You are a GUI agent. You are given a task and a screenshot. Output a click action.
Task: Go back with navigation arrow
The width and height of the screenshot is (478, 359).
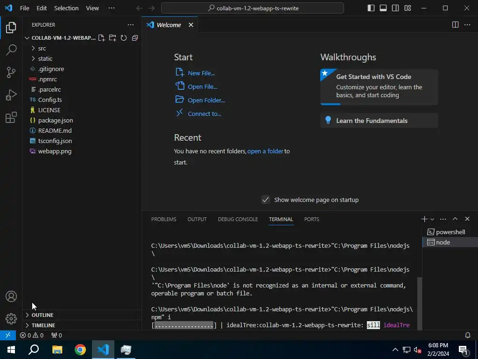[x=139, y=8]
